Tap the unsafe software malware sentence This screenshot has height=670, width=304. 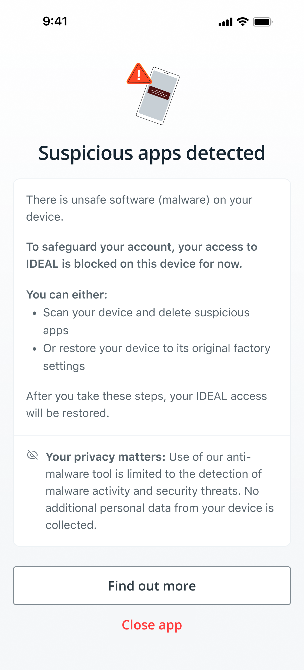pyautogui.click(x=139, y=208)
